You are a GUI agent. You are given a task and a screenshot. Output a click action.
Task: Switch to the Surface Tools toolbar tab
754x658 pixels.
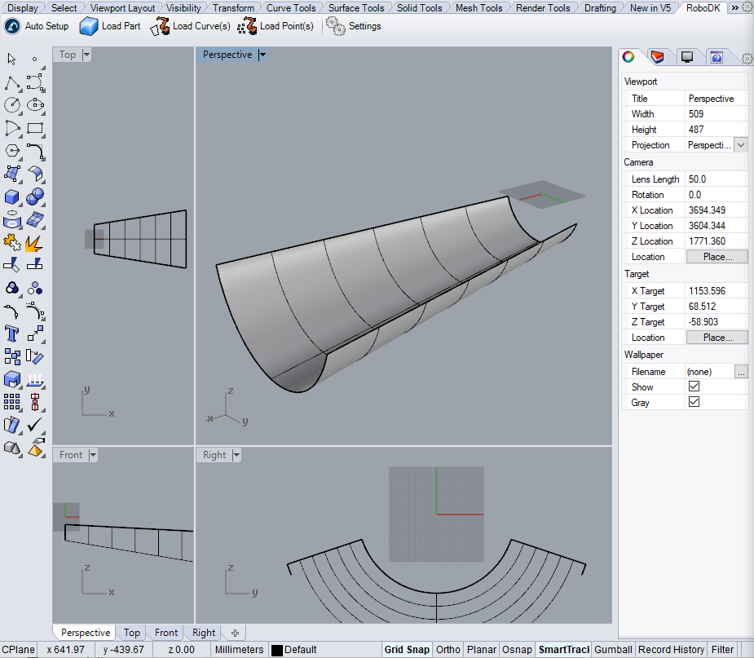pyautogui.click(x=356, y=8)
